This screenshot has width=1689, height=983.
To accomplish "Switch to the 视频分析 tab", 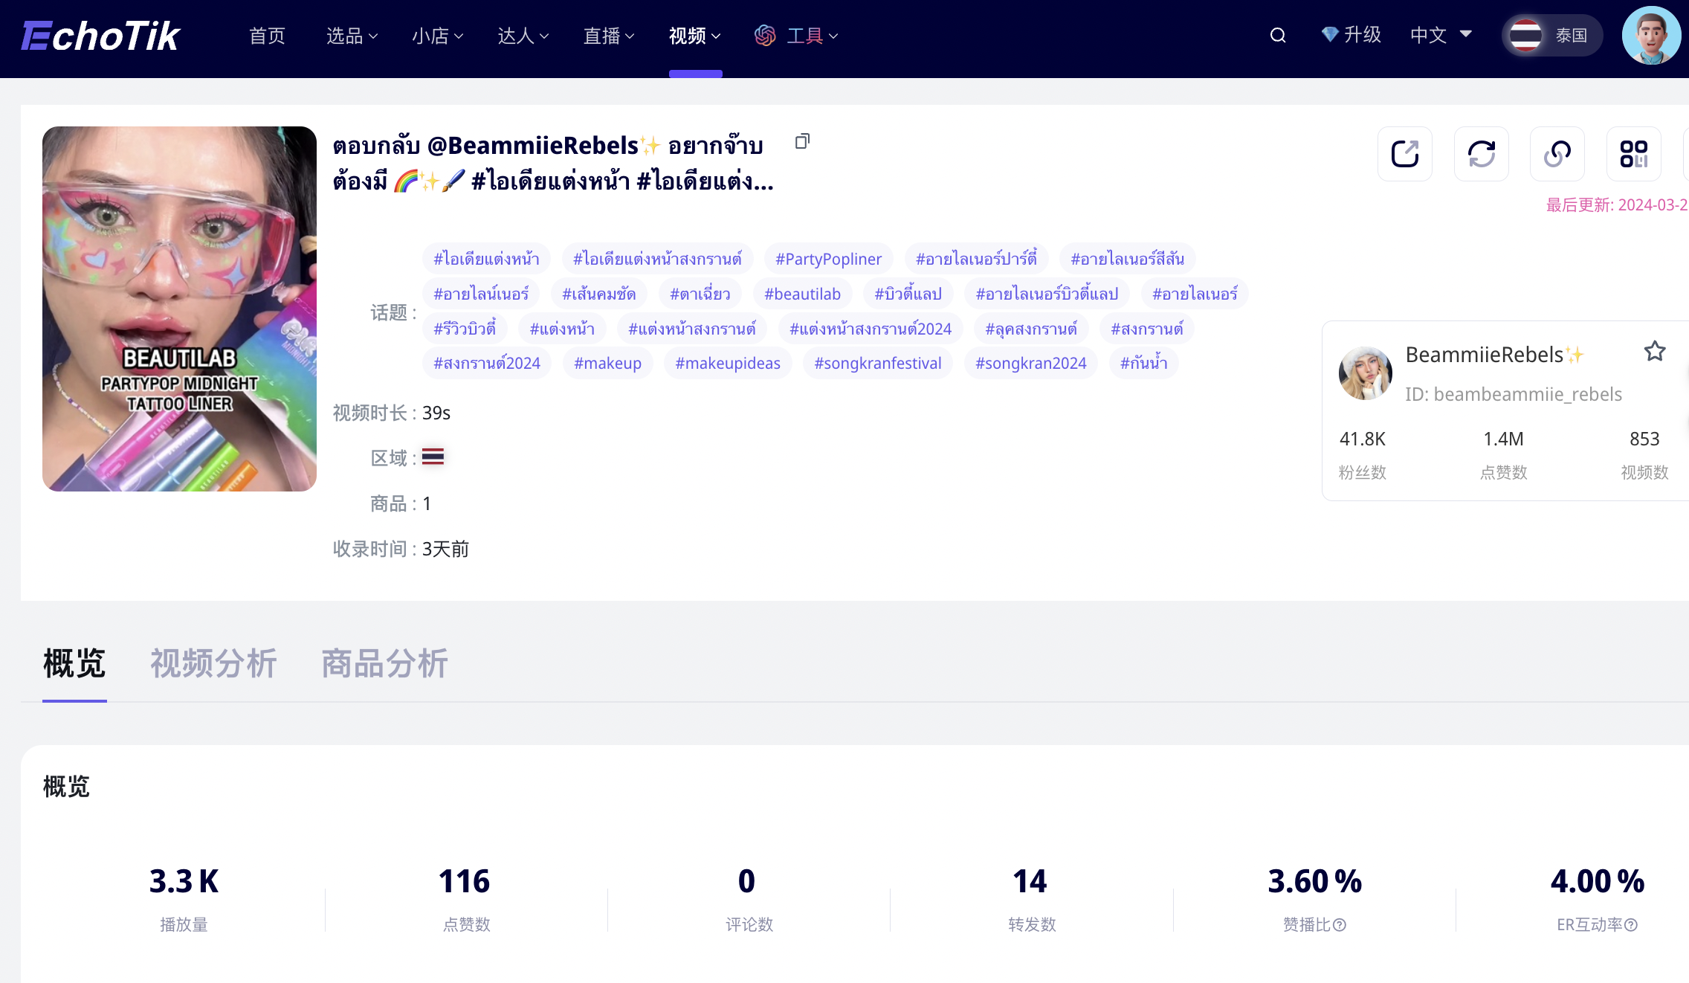I will click(x=213, y=663).
